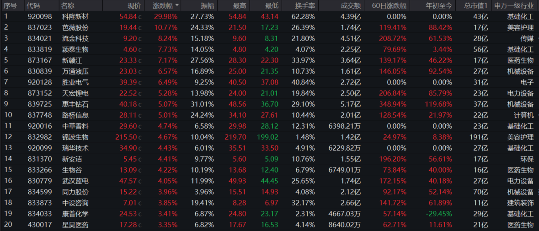Click the 建筑装饰 industry cell
Image resolution: width=539 pixels, height=231 pixels.
[x=520, y=203]
